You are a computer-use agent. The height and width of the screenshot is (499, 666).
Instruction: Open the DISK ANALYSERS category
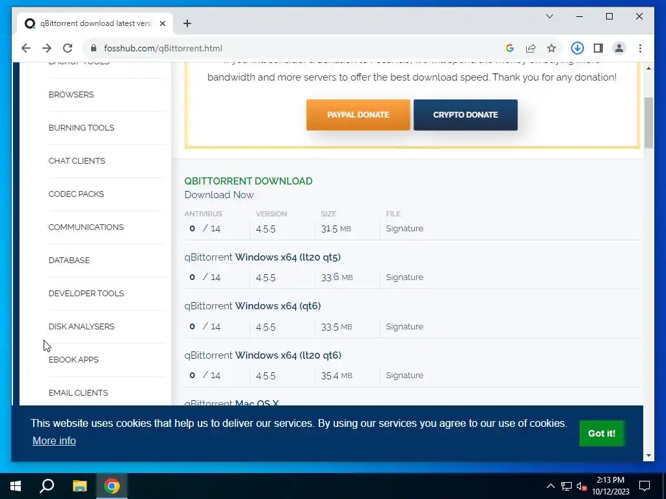click(x=81, y=326)
